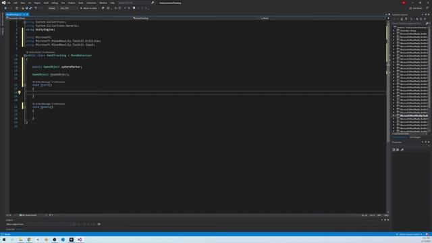Click the Live Share button
Viewport: 432px width, 243px height.
tap(416, 8)
